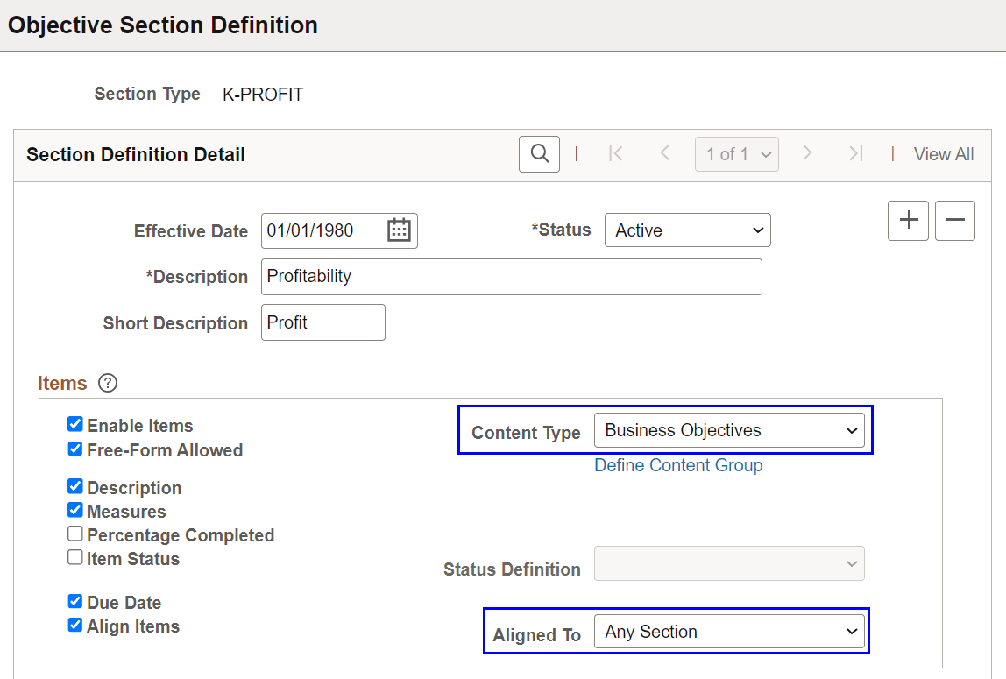1006x679 pixels.
Task: Open the Content Type dropdown
Action: [731, 430]
